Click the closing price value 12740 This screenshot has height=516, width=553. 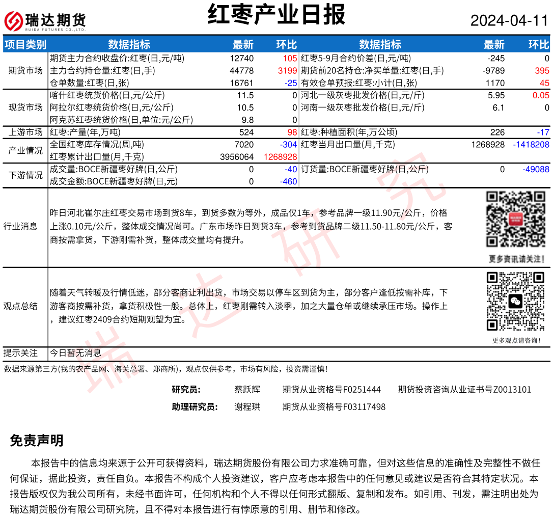point(241,59)
